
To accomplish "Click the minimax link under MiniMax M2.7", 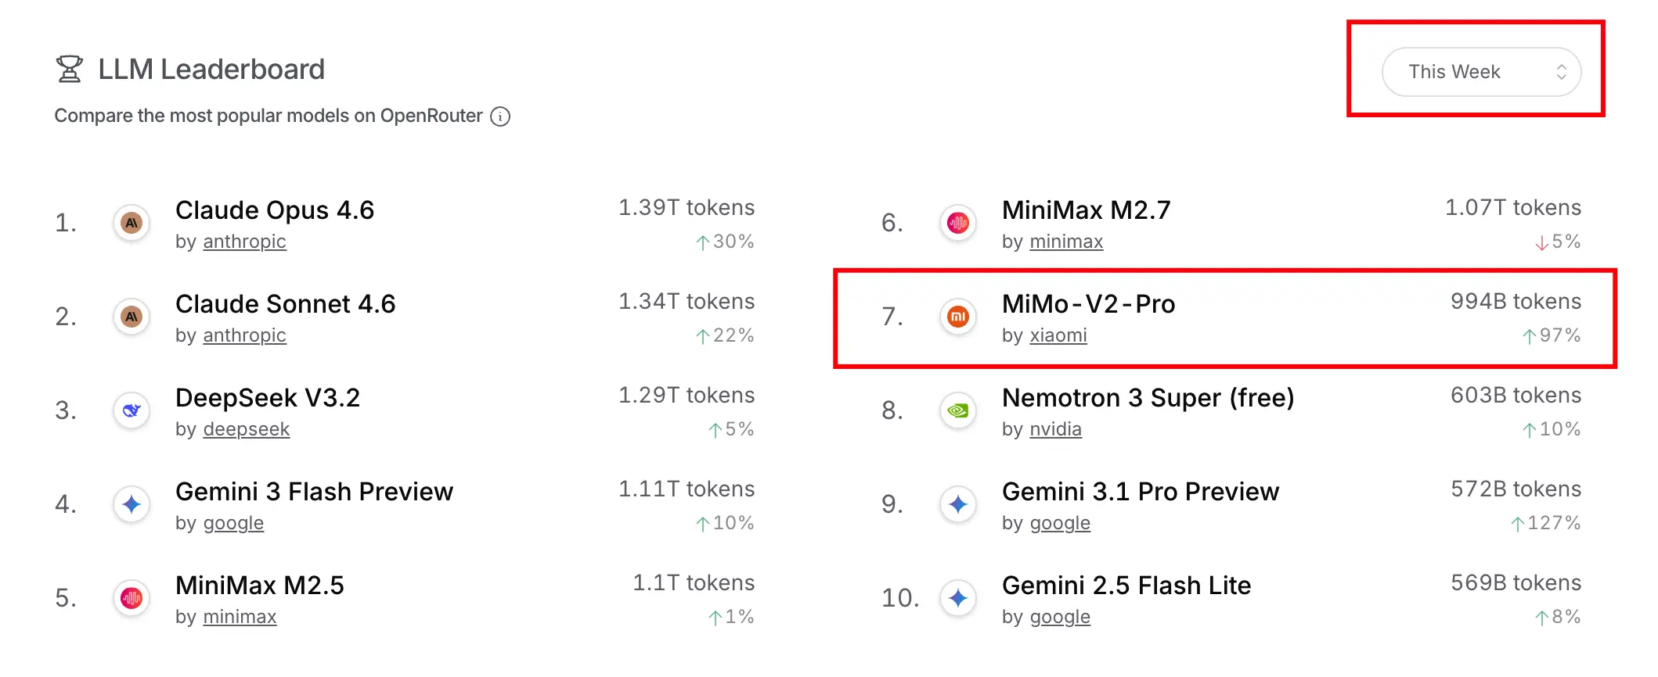I will click(1066, 242).
